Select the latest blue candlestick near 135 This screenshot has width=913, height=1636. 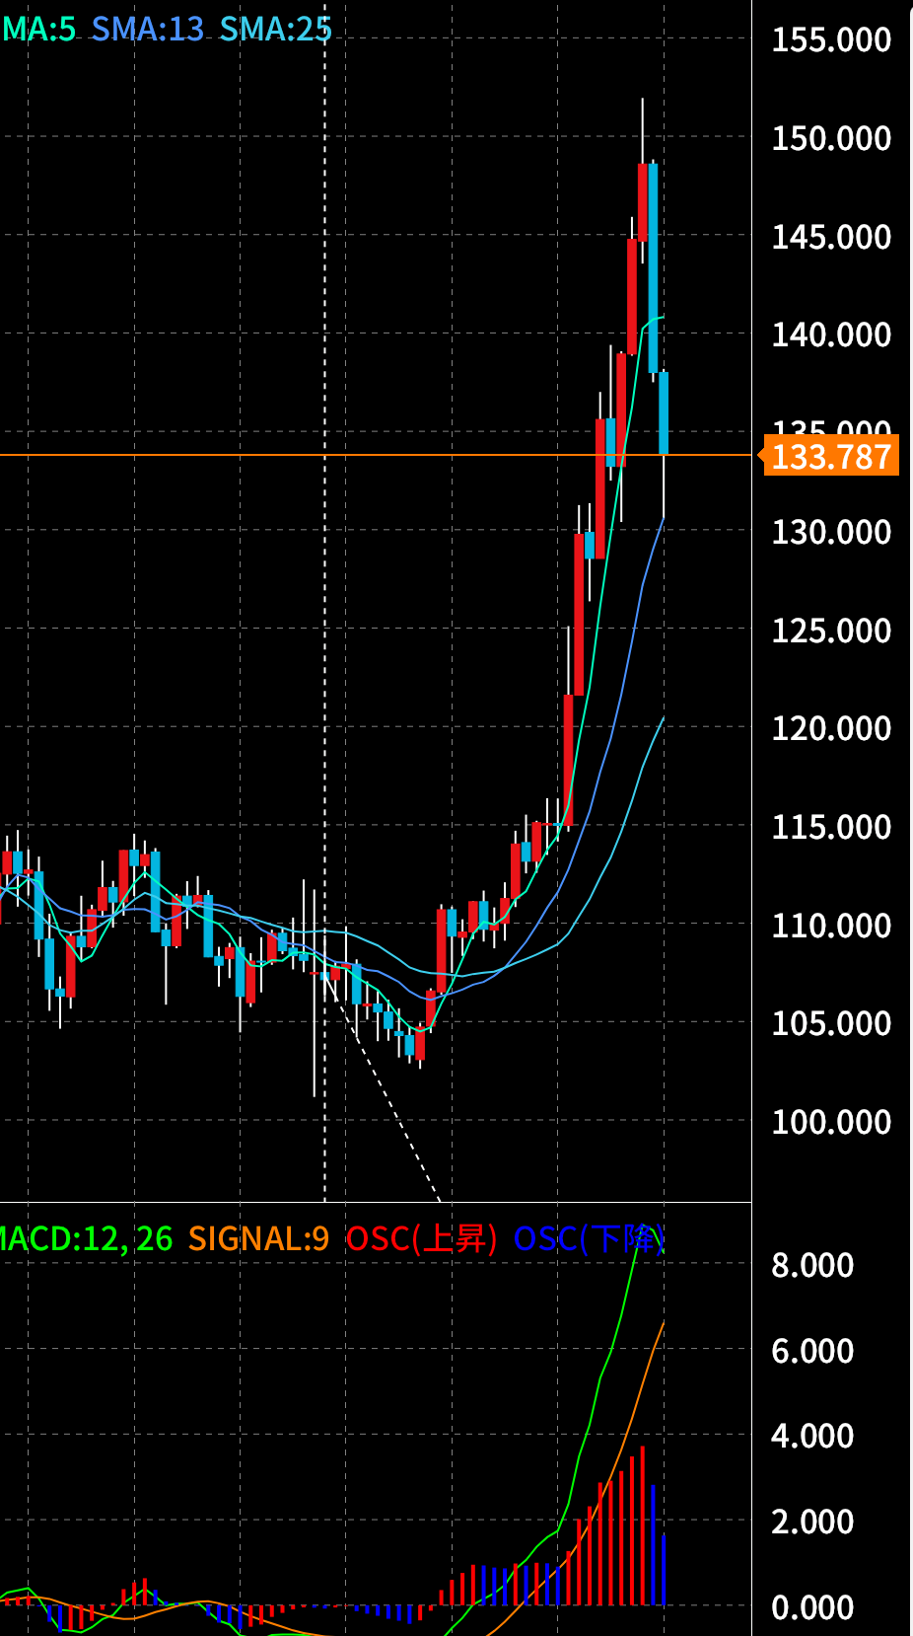click(664, 412)
